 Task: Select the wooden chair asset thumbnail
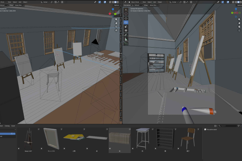pos(188,139)
